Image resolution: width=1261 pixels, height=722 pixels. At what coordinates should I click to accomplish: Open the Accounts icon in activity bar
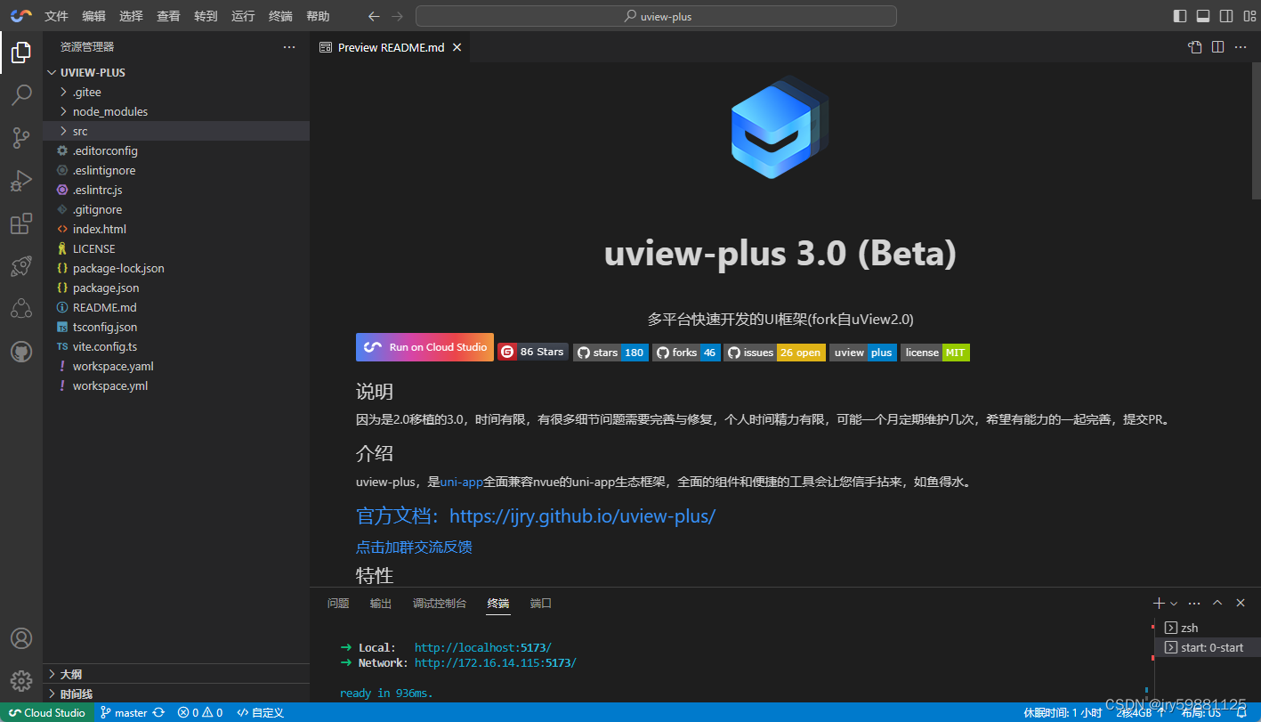click(21, 638)
